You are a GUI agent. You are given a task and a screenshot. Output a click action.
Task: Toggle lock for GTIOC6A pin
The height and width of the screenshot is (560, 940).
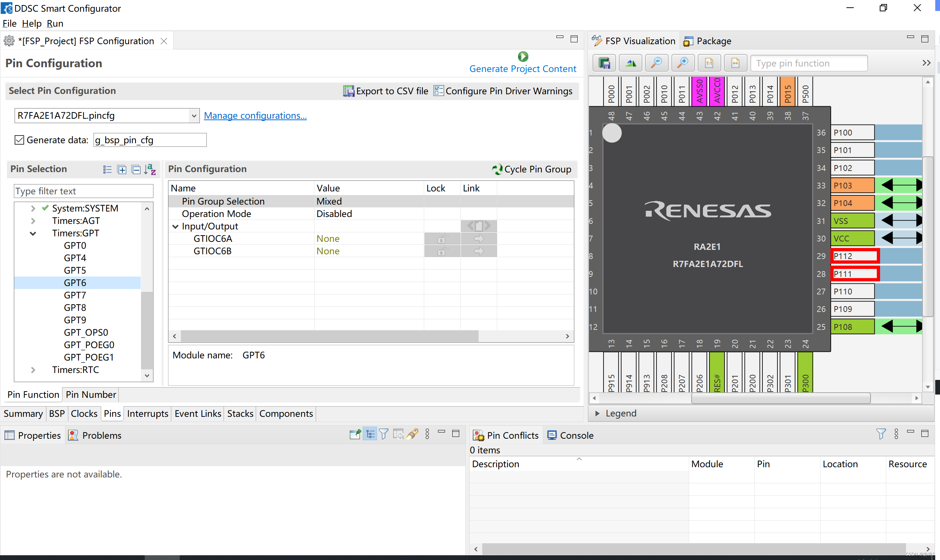pyautogui.click(x=442, y=239)
